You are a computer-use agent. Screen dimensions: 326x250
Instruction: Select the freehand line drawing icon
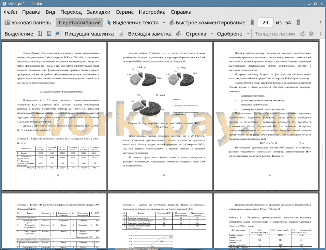(x=179, y=33)
